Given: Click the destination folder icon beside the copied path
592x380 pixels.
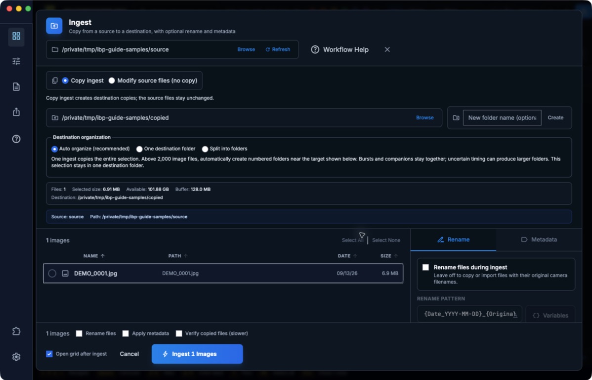Looking at the screenshot, I should pos(55,118).
